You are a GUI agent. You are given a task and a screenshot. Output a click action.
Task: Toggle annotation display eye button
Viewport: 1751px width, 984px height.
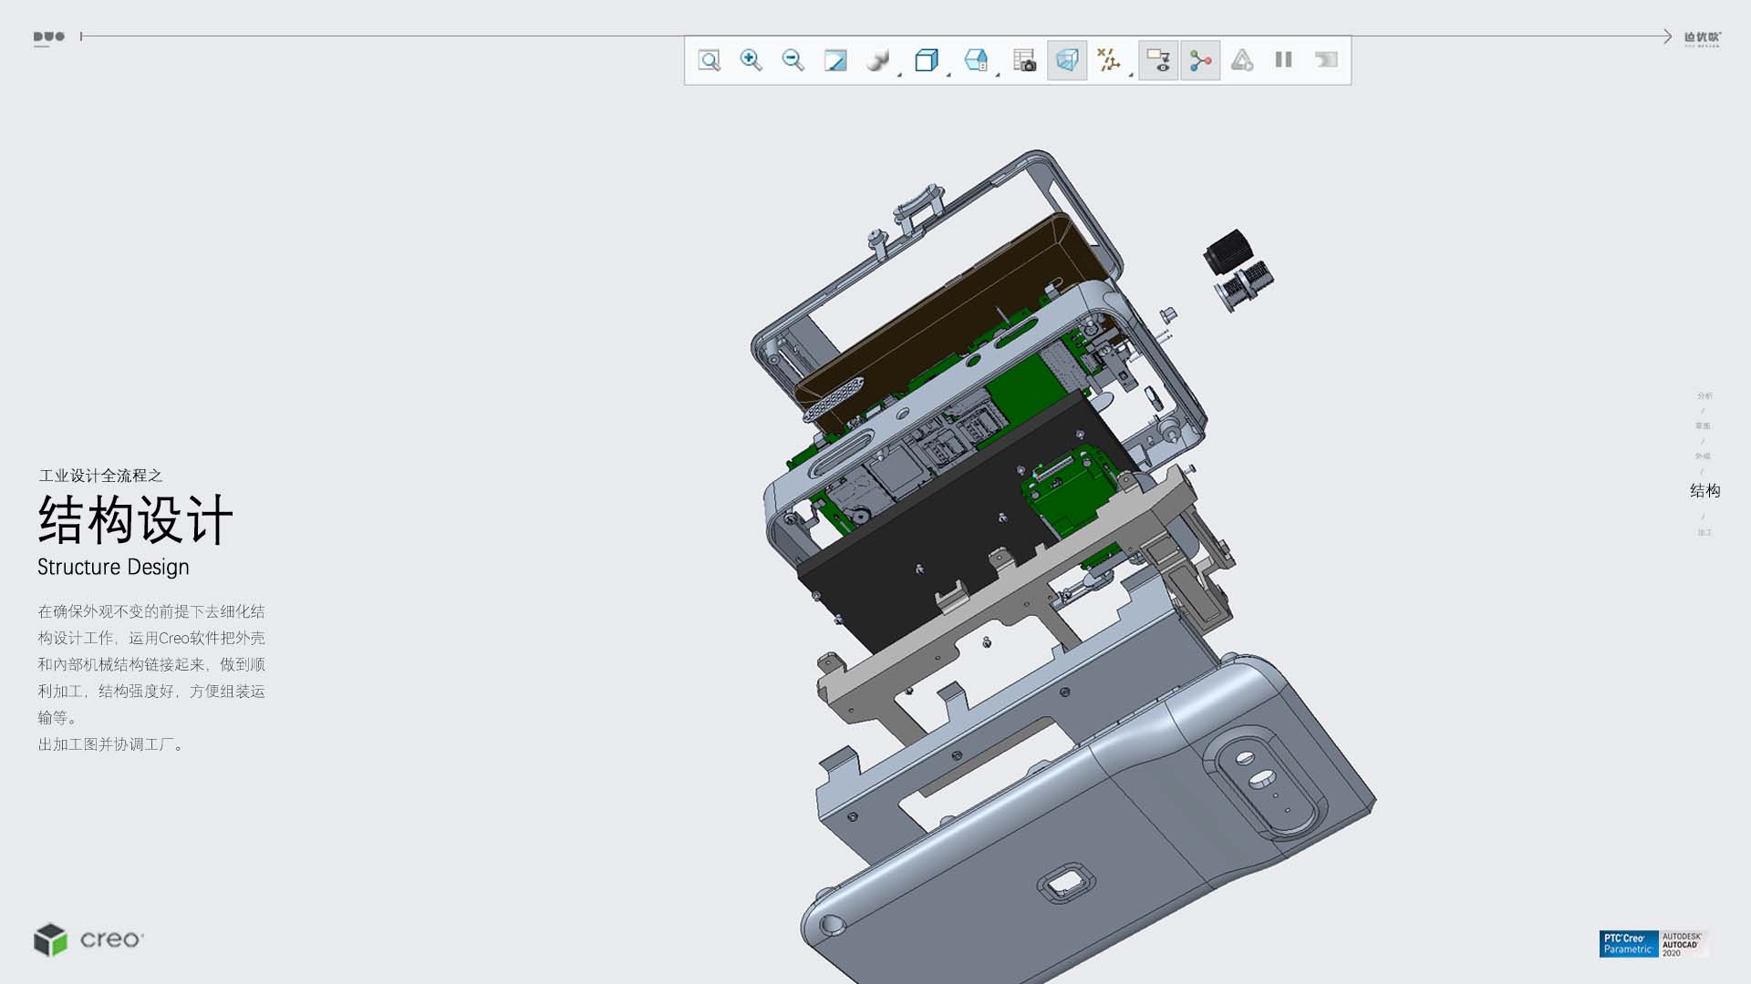tap(1158, 60)
